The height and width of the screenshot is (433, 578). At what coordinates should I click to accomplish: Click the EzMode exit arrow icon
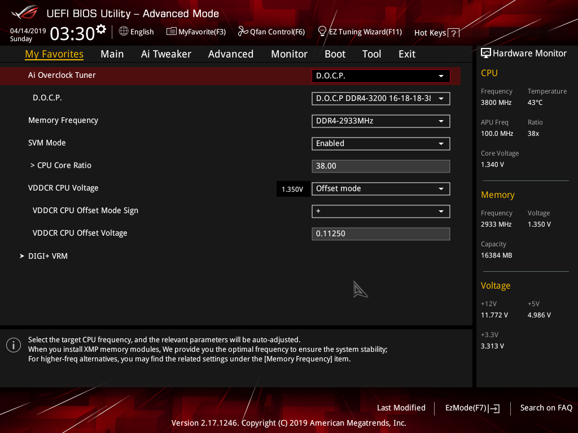pyautogui.click(x=494, y=408)
